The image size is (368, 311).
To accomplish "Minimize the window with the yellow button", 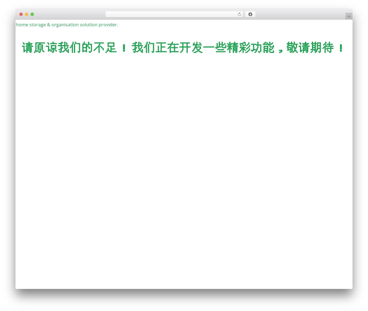I will (26, 14).
